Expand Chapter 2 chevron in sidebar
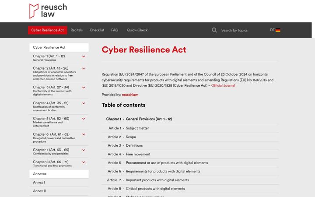The image size is (315, 197). coord(84,69)
